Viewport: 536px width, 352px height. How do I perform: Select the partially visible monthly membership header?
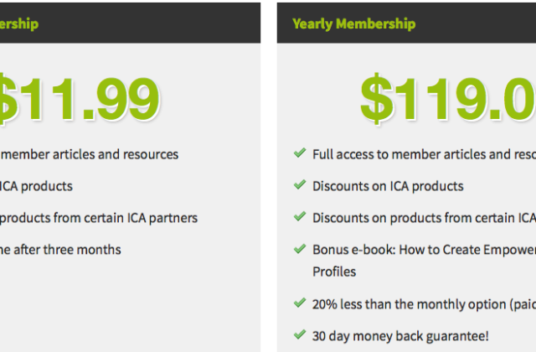coord(19,24)
